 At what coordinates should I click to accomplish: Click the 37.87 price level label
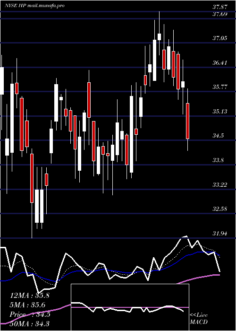click(x=220, y=7)
